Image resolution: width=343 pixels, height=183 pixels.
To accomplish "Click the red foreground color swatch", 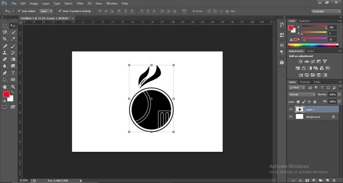I will click(x=6, y=94).
